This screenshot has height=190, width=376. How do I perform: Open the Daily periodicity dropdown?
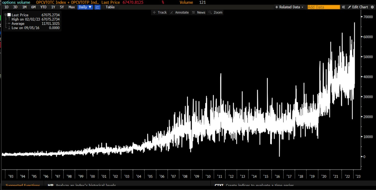pyautogui.click(x=85, y=7)
